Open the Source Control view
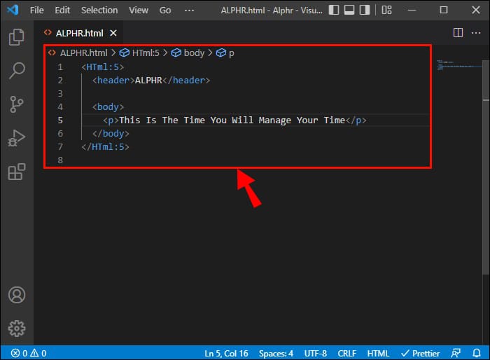Screen dimensions: 490x360 (x=16, y=104)
